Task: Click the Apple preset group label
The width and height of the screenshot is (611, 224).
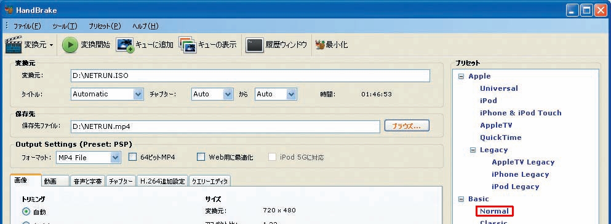Action: click(479, 76)
